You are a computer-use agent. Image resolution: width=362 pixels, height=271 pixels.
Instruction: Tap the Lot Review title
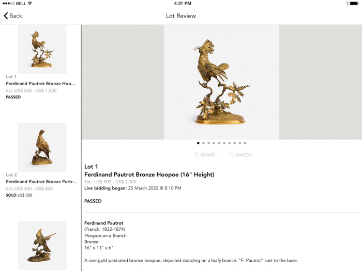pos(181,16)
